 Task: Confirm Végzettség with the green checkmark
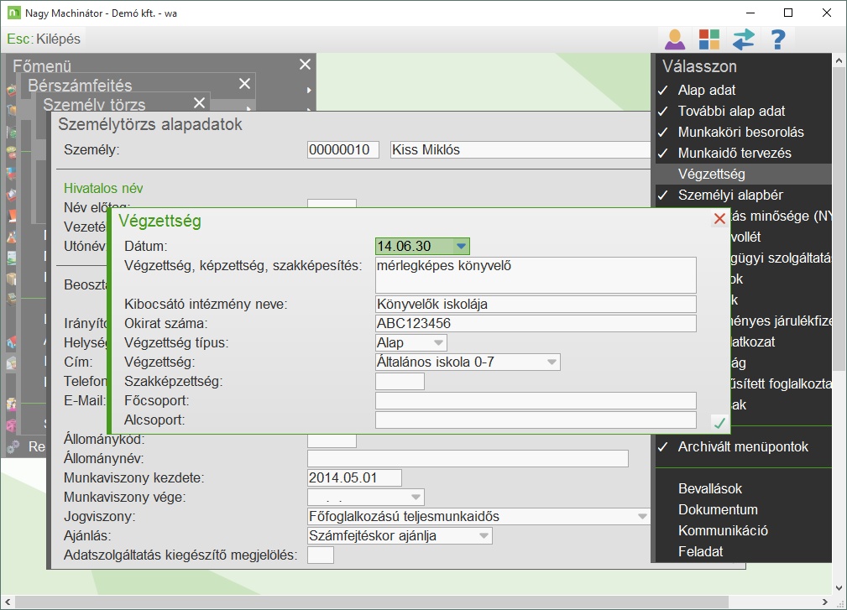click(719, 423)
